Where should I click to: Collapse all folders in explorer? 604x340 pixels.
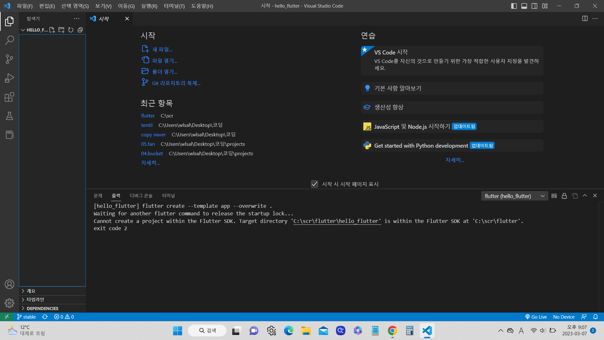tap(80, 30)
